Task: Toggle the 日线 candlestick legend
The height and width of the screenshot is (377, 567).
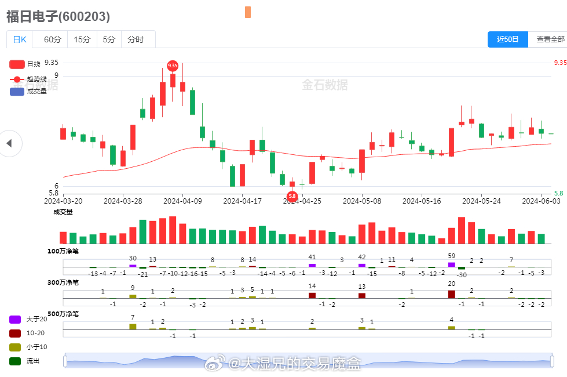Action: (17, 64)
